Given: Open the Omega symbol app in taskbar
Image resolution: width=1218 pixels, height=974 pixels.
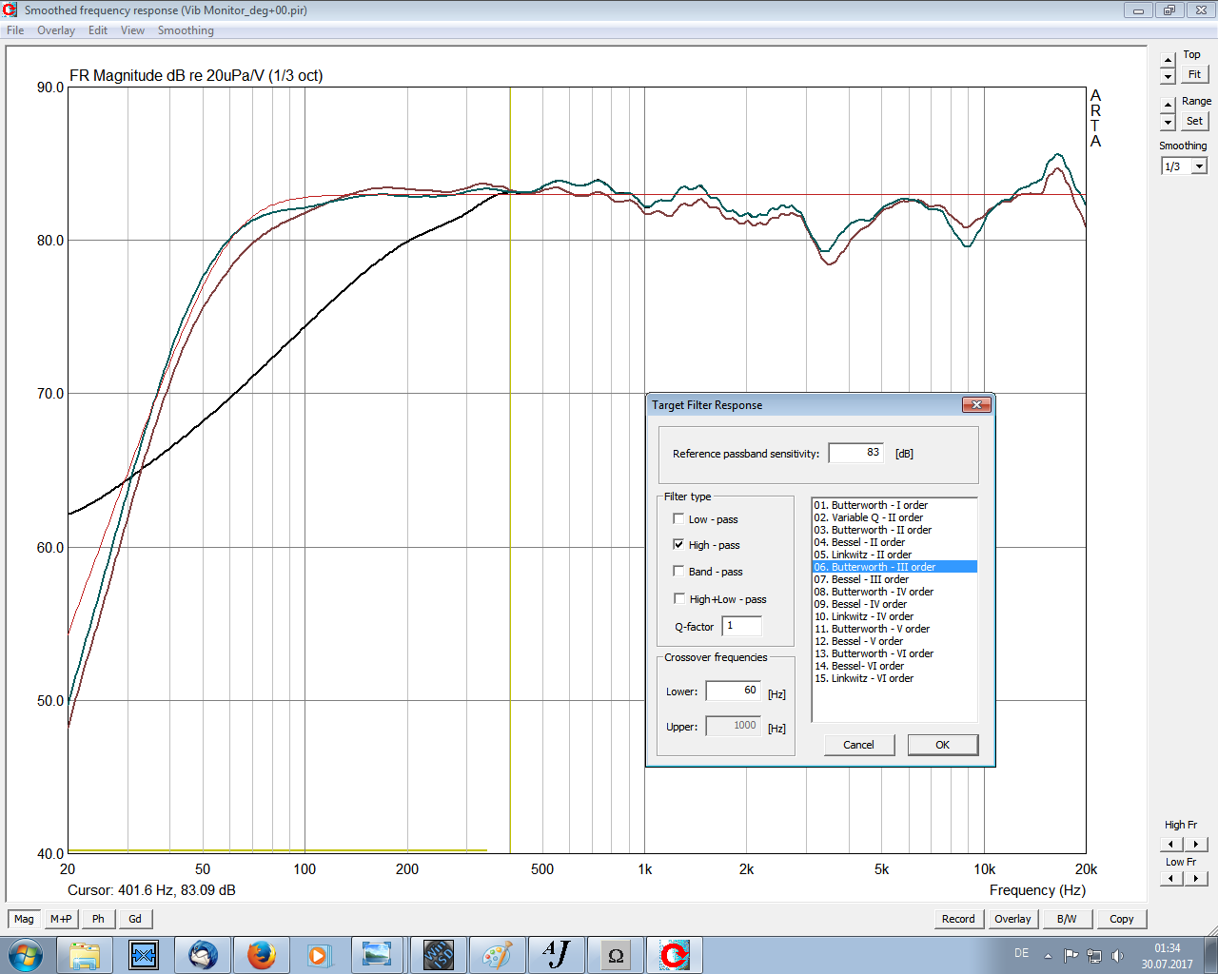Looking at the screenshot, I should 616,955.
